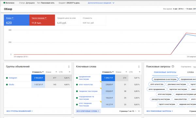This screenshot has width=196, height=118.
Task: Click the Обзор page heading
Action: (x=8, y=9)
